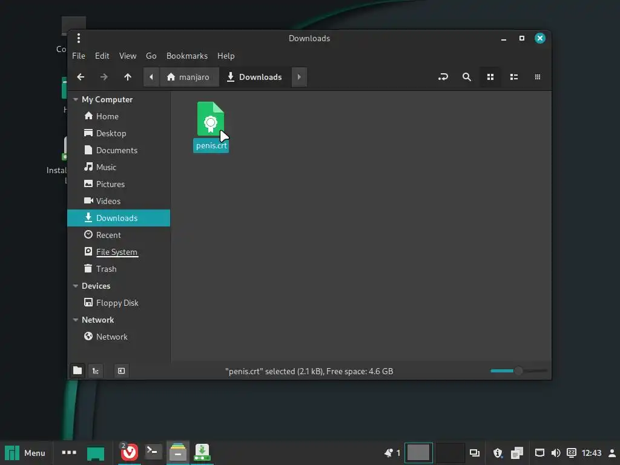Viewport: 620px width, 465px height.
Task: Open the Manjaro Menu button in the taskbar
Action: coord(25,453)
